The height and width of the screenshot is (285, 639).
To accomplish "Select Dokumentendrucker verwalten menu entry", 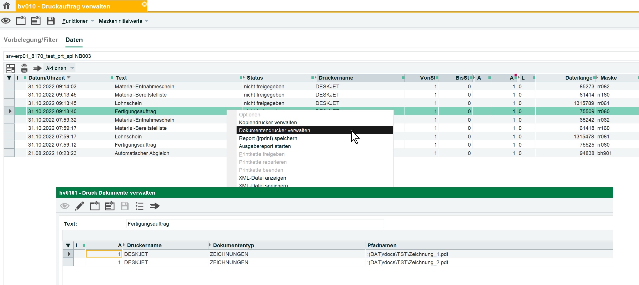I will coord(274,131).
